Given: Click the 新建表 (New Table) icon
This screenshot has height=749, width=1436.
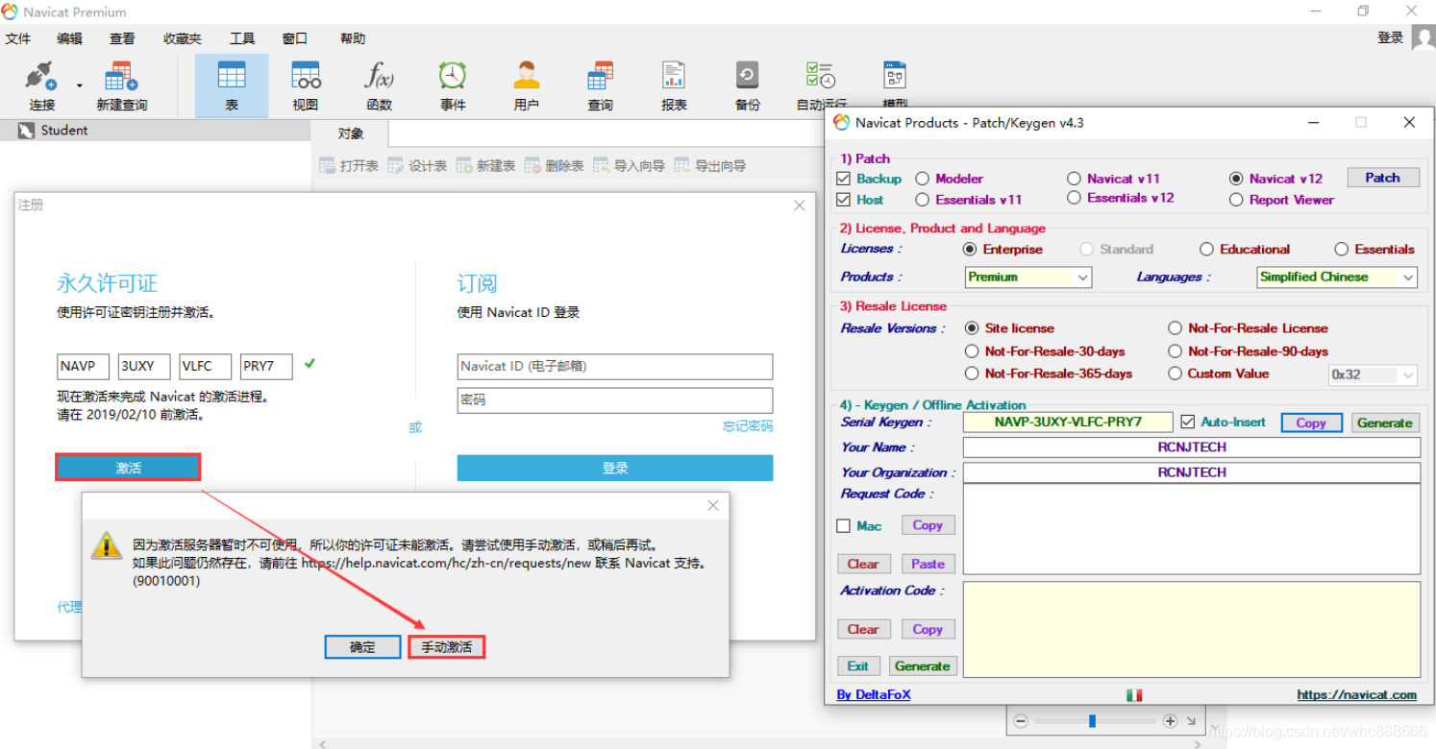Looking at the screenshot, I should click(x=464, y=165).
